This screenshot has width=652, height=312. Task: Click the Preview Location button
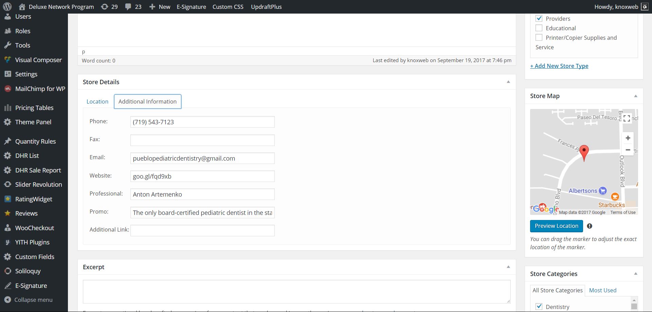[557, 226]
